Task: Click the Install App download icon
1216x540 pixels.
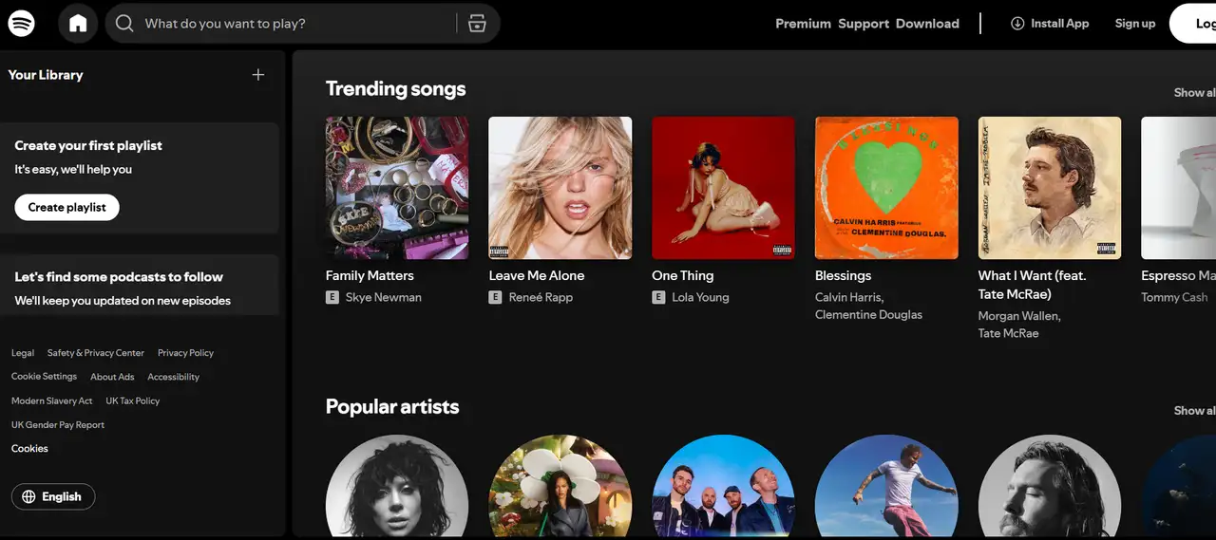Action: click(1017, 24)
